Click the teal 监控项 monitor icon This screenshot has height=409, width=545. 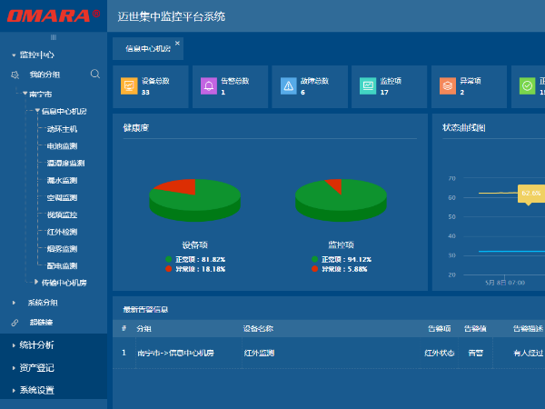tap(367, 86)
